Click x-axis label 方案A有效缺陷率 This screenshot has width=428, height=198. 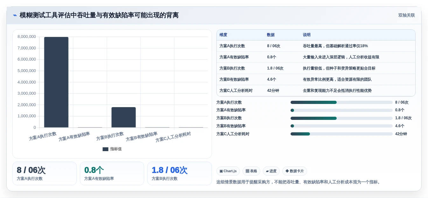74,136
